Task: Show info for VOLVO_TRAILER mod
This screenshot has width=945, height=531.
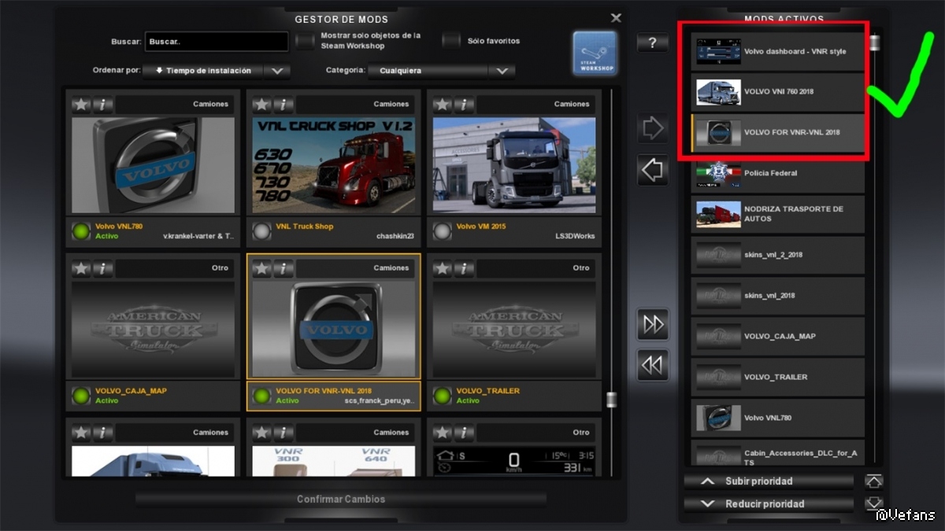Action: click(x=464, y=268)
